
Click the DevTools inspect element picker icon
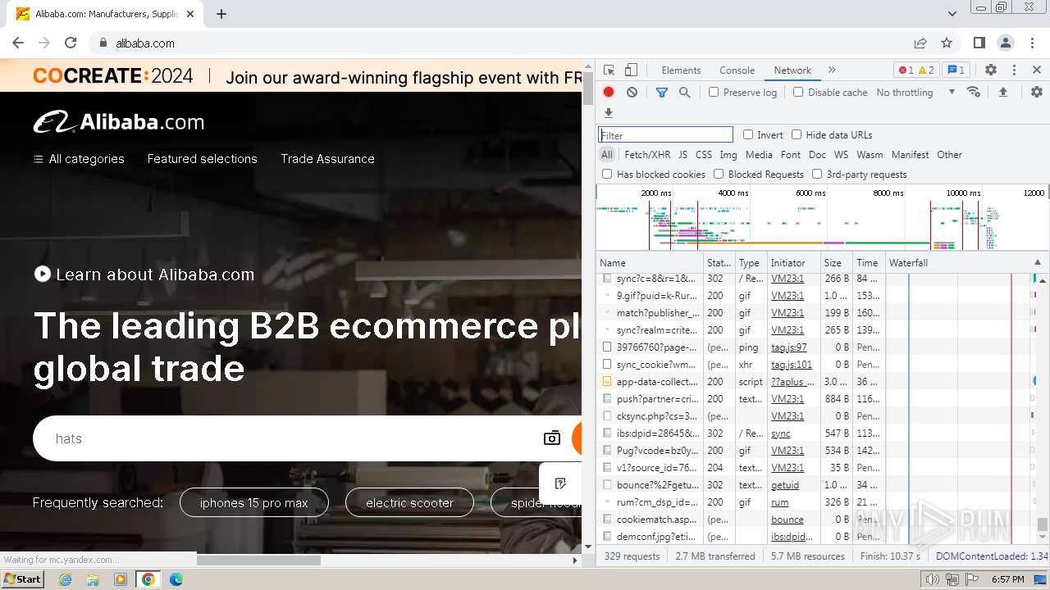pos(609,70)
